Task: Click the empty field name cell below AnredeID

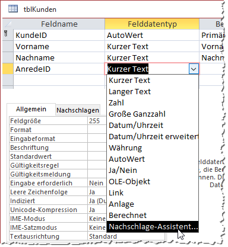Action: point(59,80)
